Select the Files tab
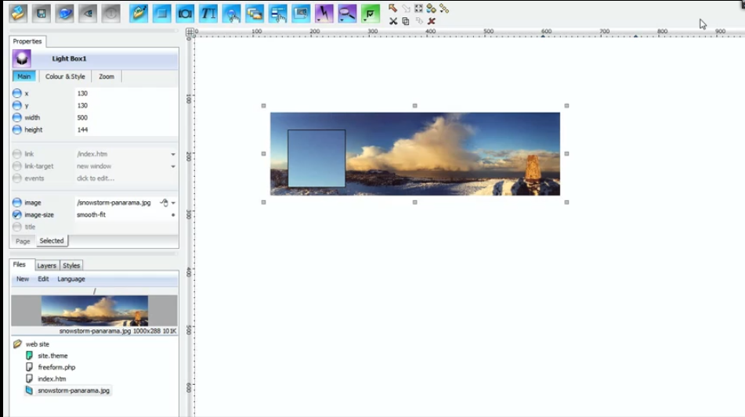The image size is (745, 417). point(20,264)
